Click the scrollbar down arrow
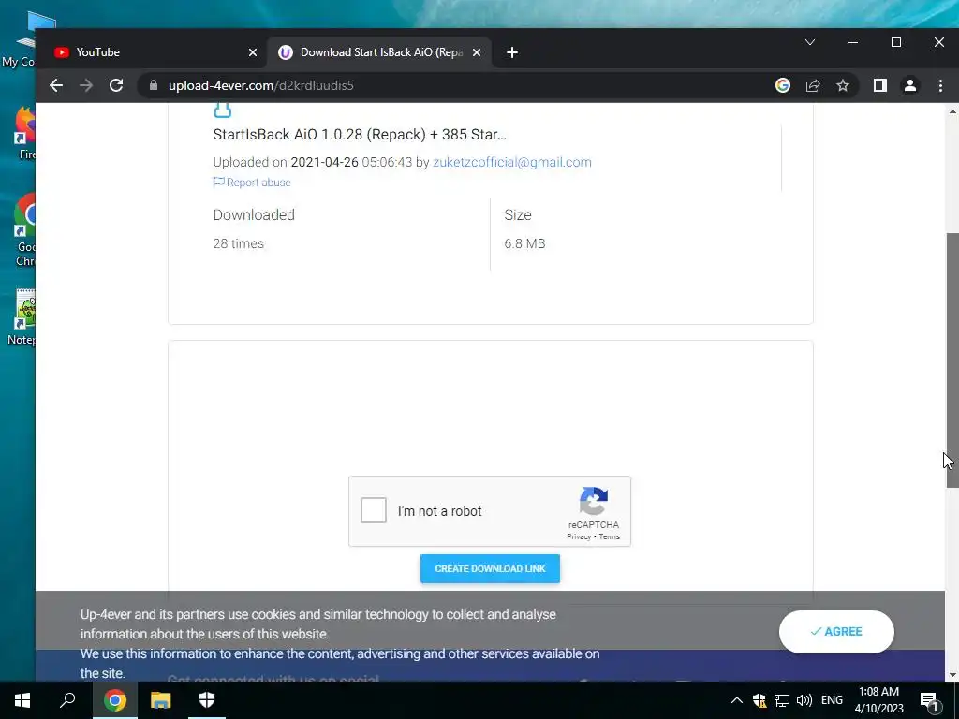Viewport: 959px width, 719px height. point(952,675)
